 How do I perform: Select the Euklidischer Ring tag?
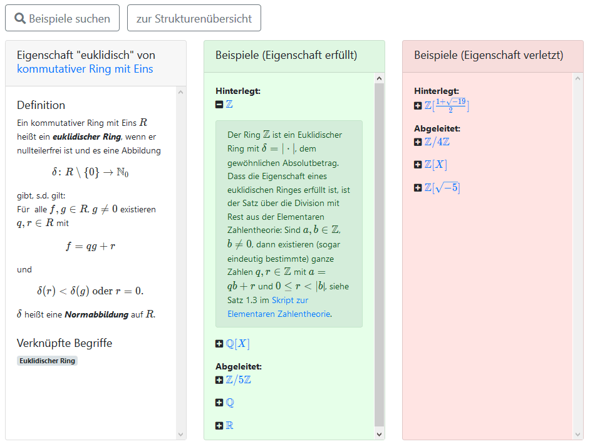(47, 361)
